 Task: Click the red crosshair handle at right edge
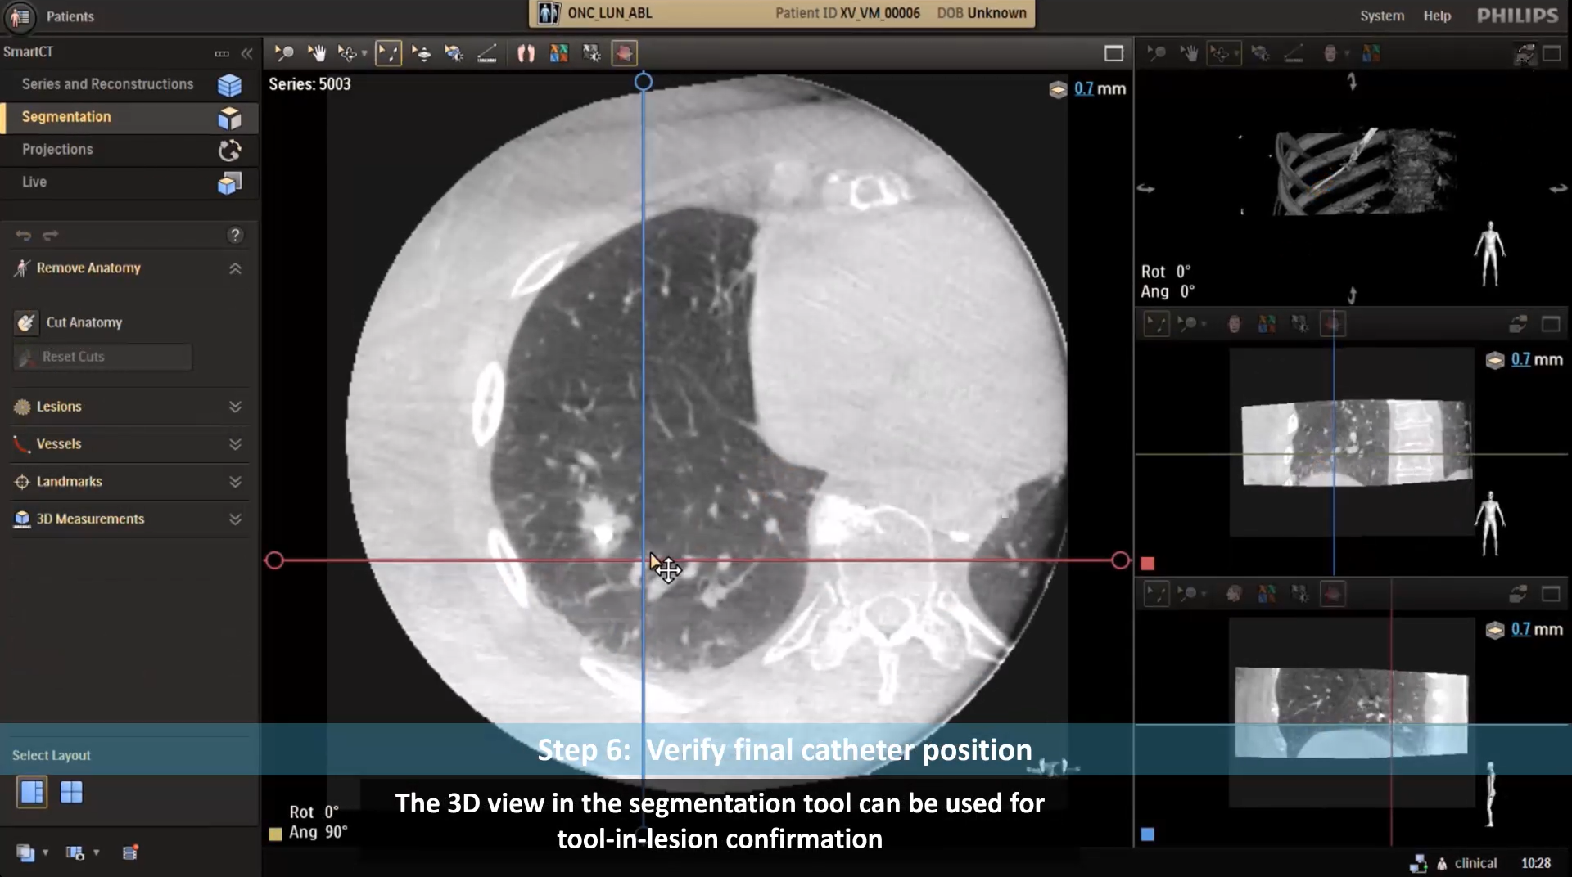tap(1120, 560)
